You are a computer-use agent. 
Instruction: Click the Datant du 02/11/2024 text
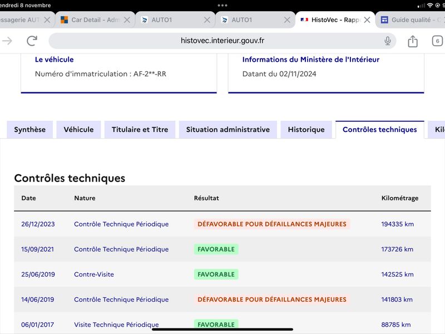279,74
